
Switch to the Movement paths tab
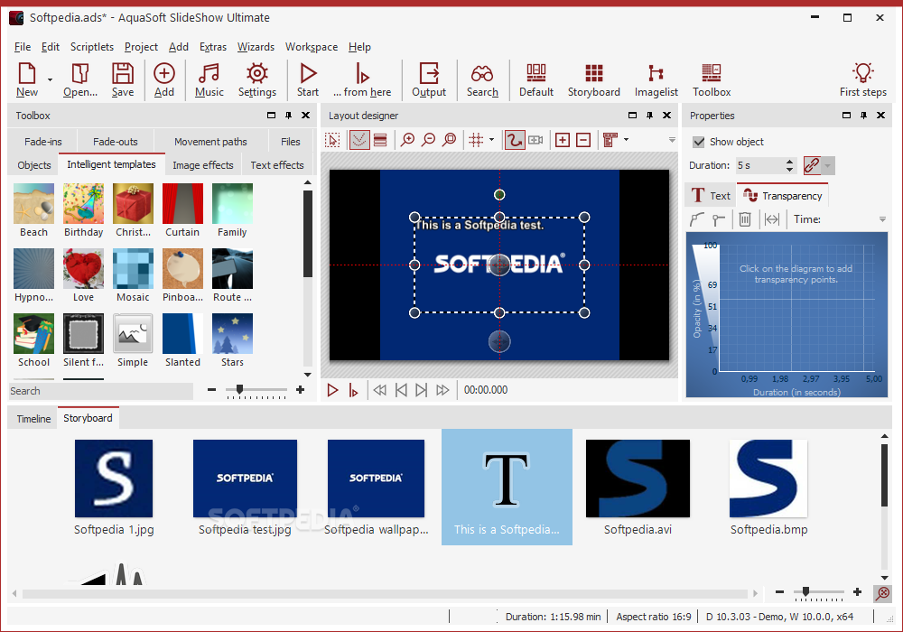(210, 142)
